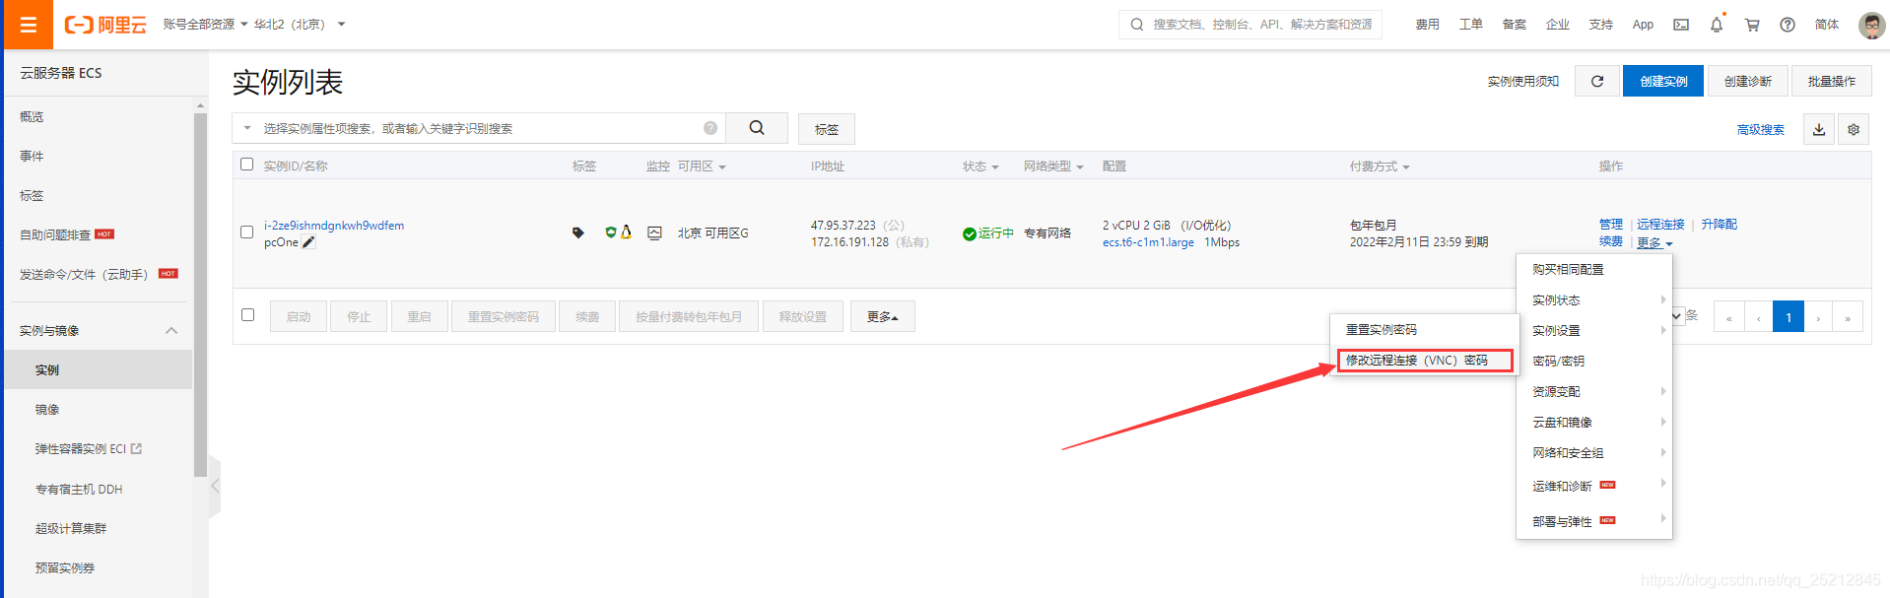Go to previous page arrow

[x=1759, y=317]
